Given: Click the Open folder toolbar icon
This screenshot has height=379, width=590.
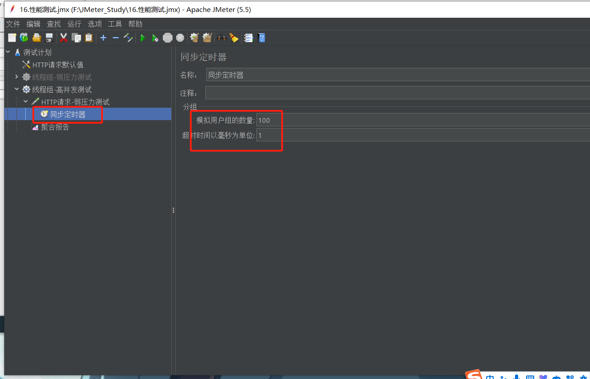Looking at the screenshot, I should (x=37, y=38).
